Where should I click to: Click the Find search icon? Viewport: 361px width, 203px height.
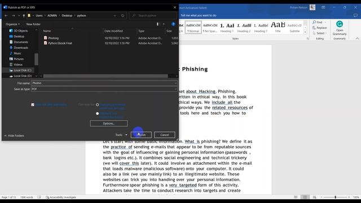point(314,23)
